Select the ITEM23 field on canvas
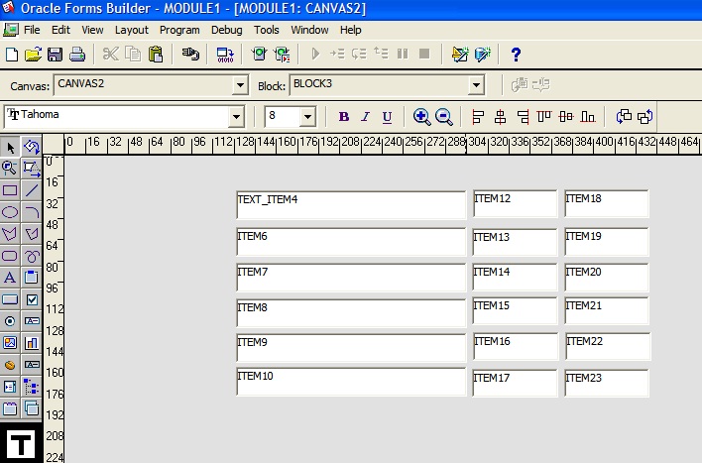This screenshot has height=463, width=702. click(606, 383)
